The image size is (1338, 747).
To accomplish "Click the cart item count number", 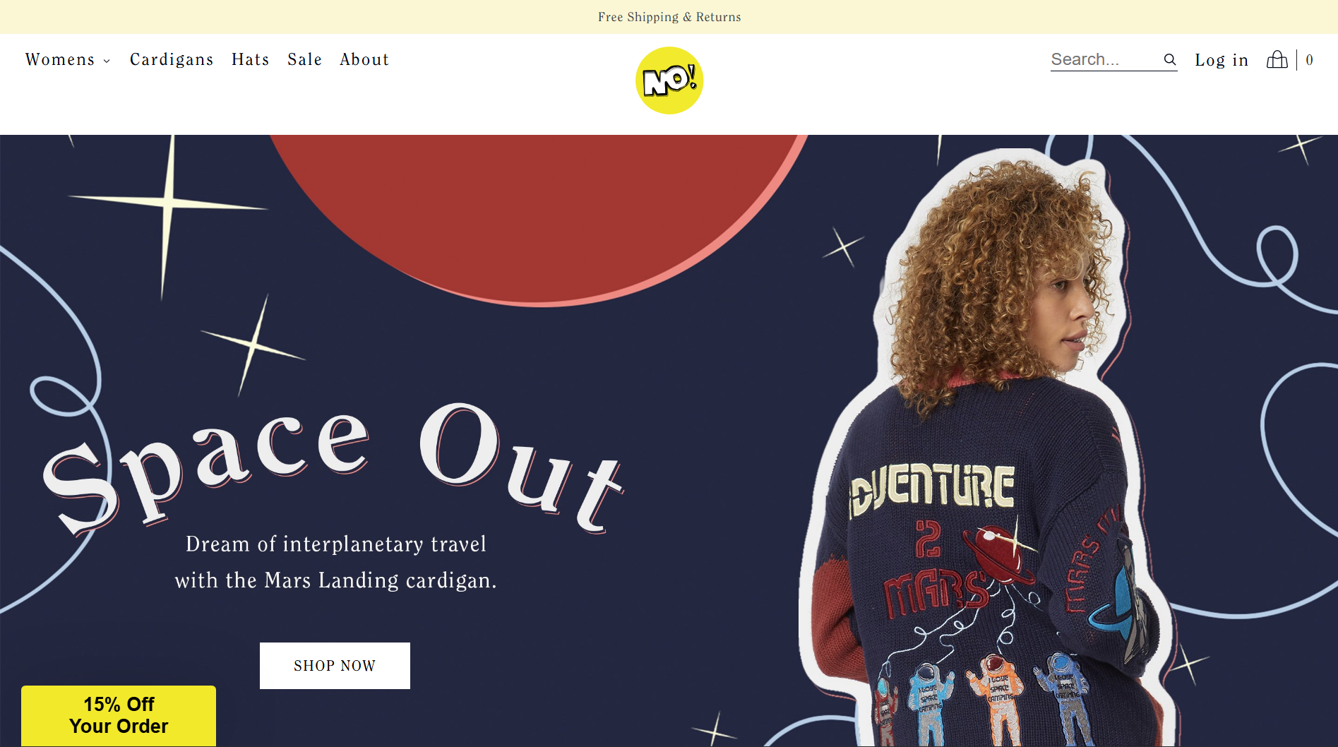I will coord(1309,60).
